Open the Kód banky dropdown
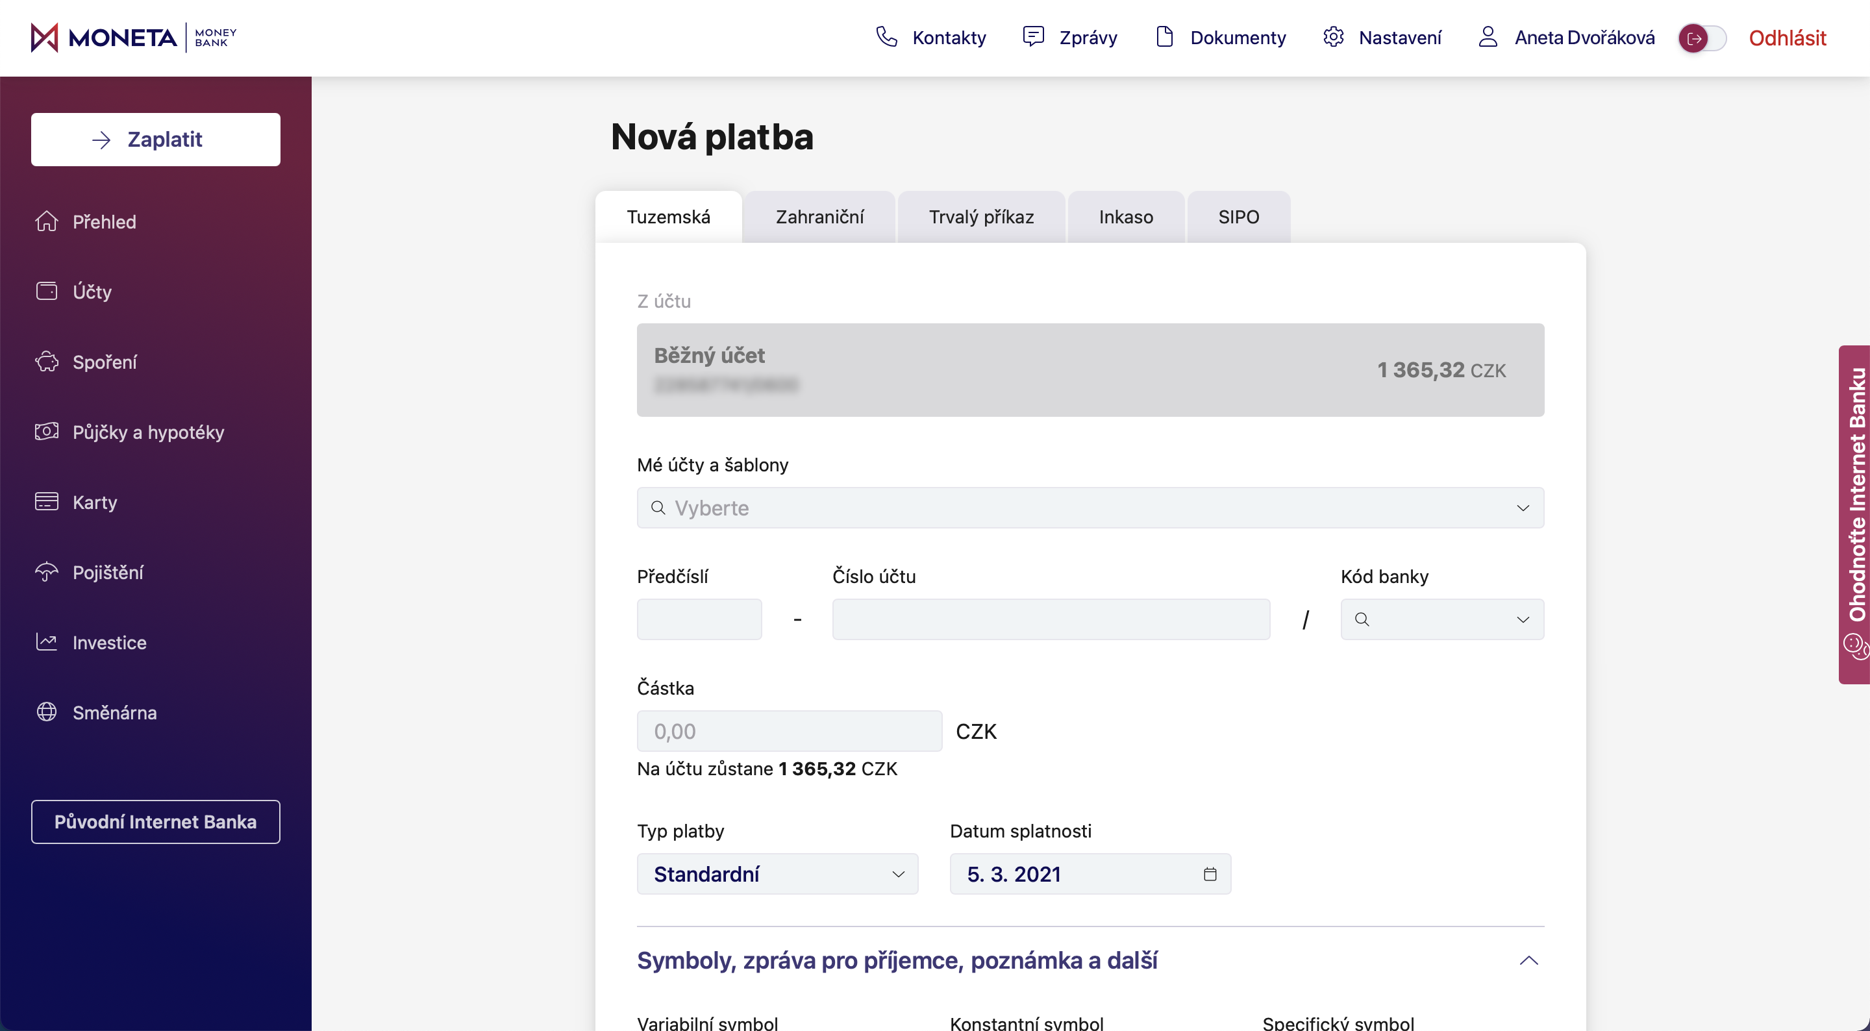 point(1522,620)
